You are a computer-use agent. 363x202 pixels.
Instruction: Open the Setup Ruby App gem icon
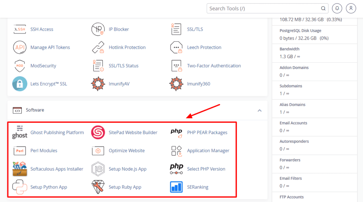pos(98,187)
